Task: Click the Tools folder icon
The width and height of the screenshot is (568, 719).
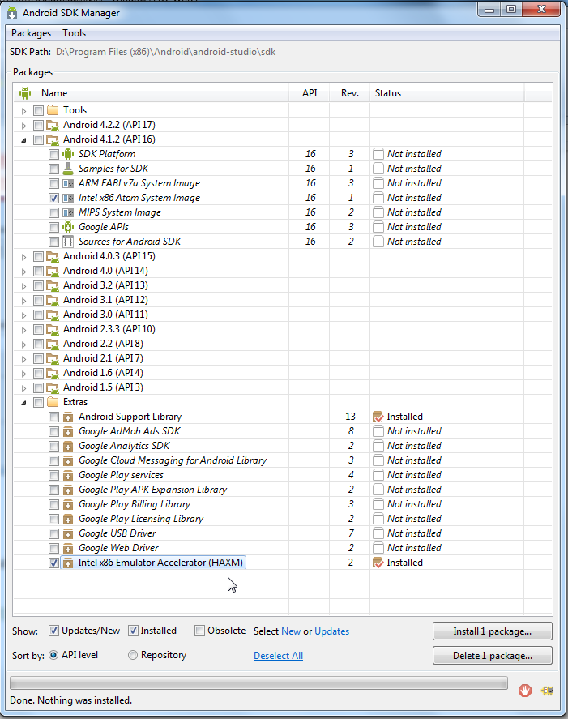Action: pos(53,110)
